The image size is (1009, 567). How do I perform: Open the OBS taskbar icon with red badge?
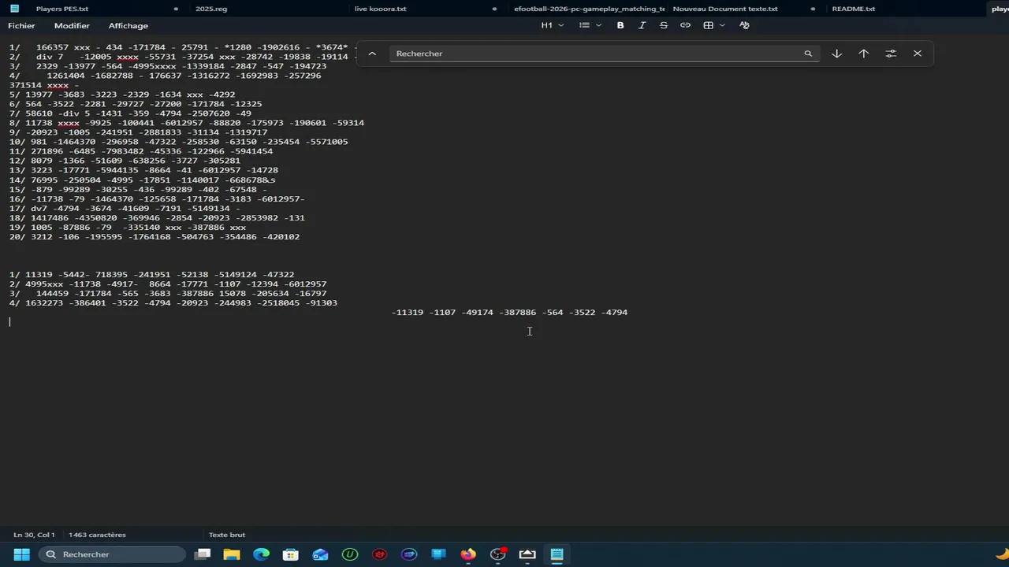coord(498,554)
